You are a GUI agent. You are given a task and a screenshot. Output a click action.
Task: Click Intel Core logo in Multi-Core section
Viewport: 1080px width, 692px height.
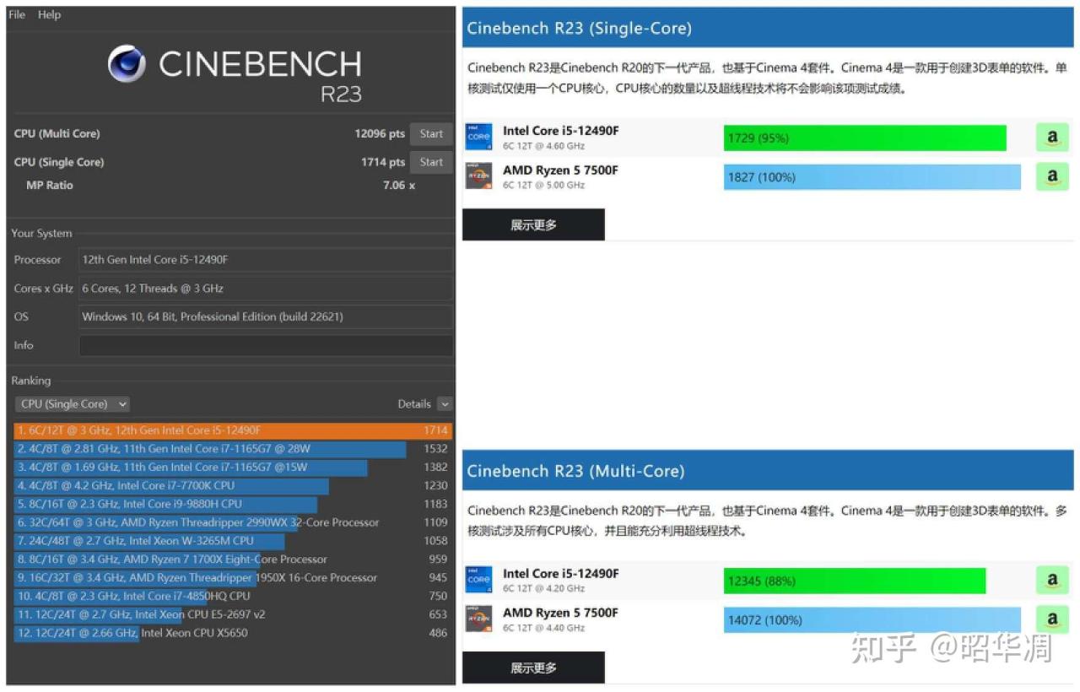click(478, 580)
